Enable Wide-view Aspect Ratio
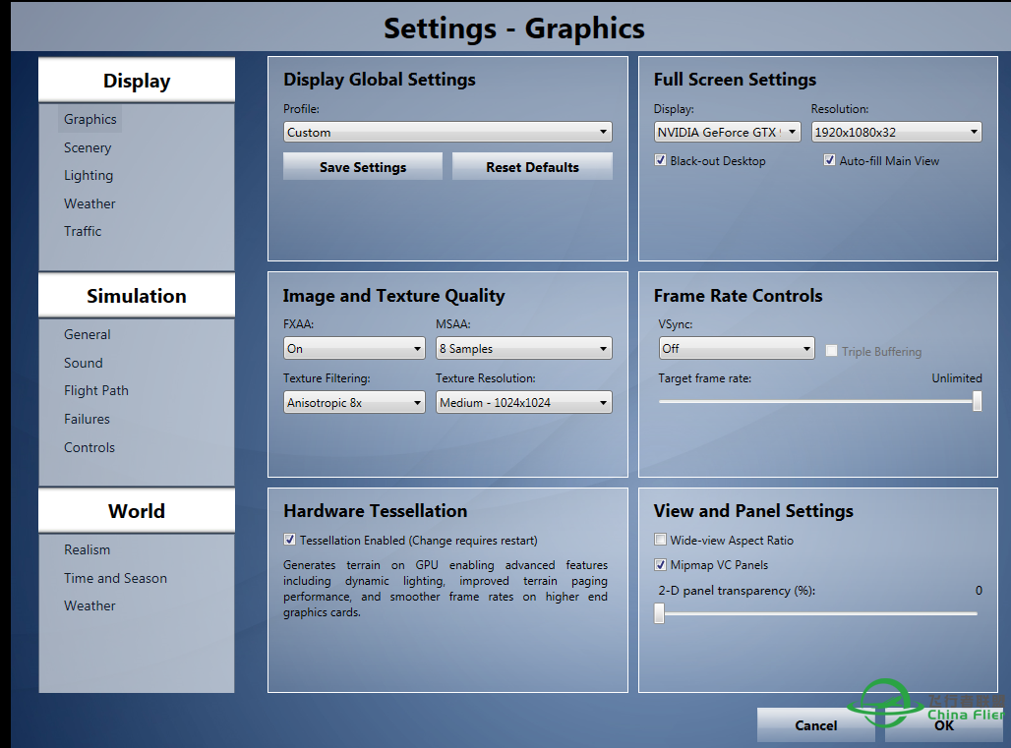The height and width of the screenshot is (748, 1011). tap(661, 540)
